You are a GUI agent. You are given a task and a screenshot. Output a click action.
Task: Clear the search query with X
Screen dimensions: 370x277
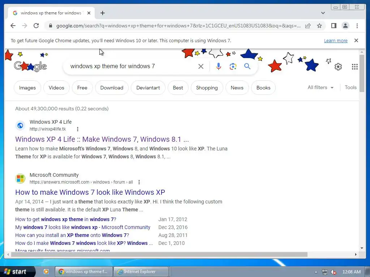[201, 66]
